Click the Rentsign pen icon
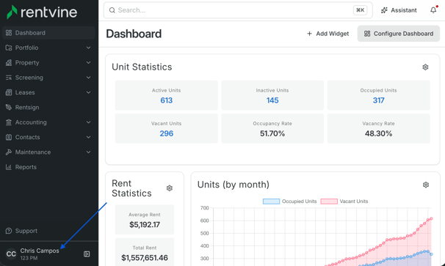The height and width of the screenshot is (266, 445). (x=9, y=108)
